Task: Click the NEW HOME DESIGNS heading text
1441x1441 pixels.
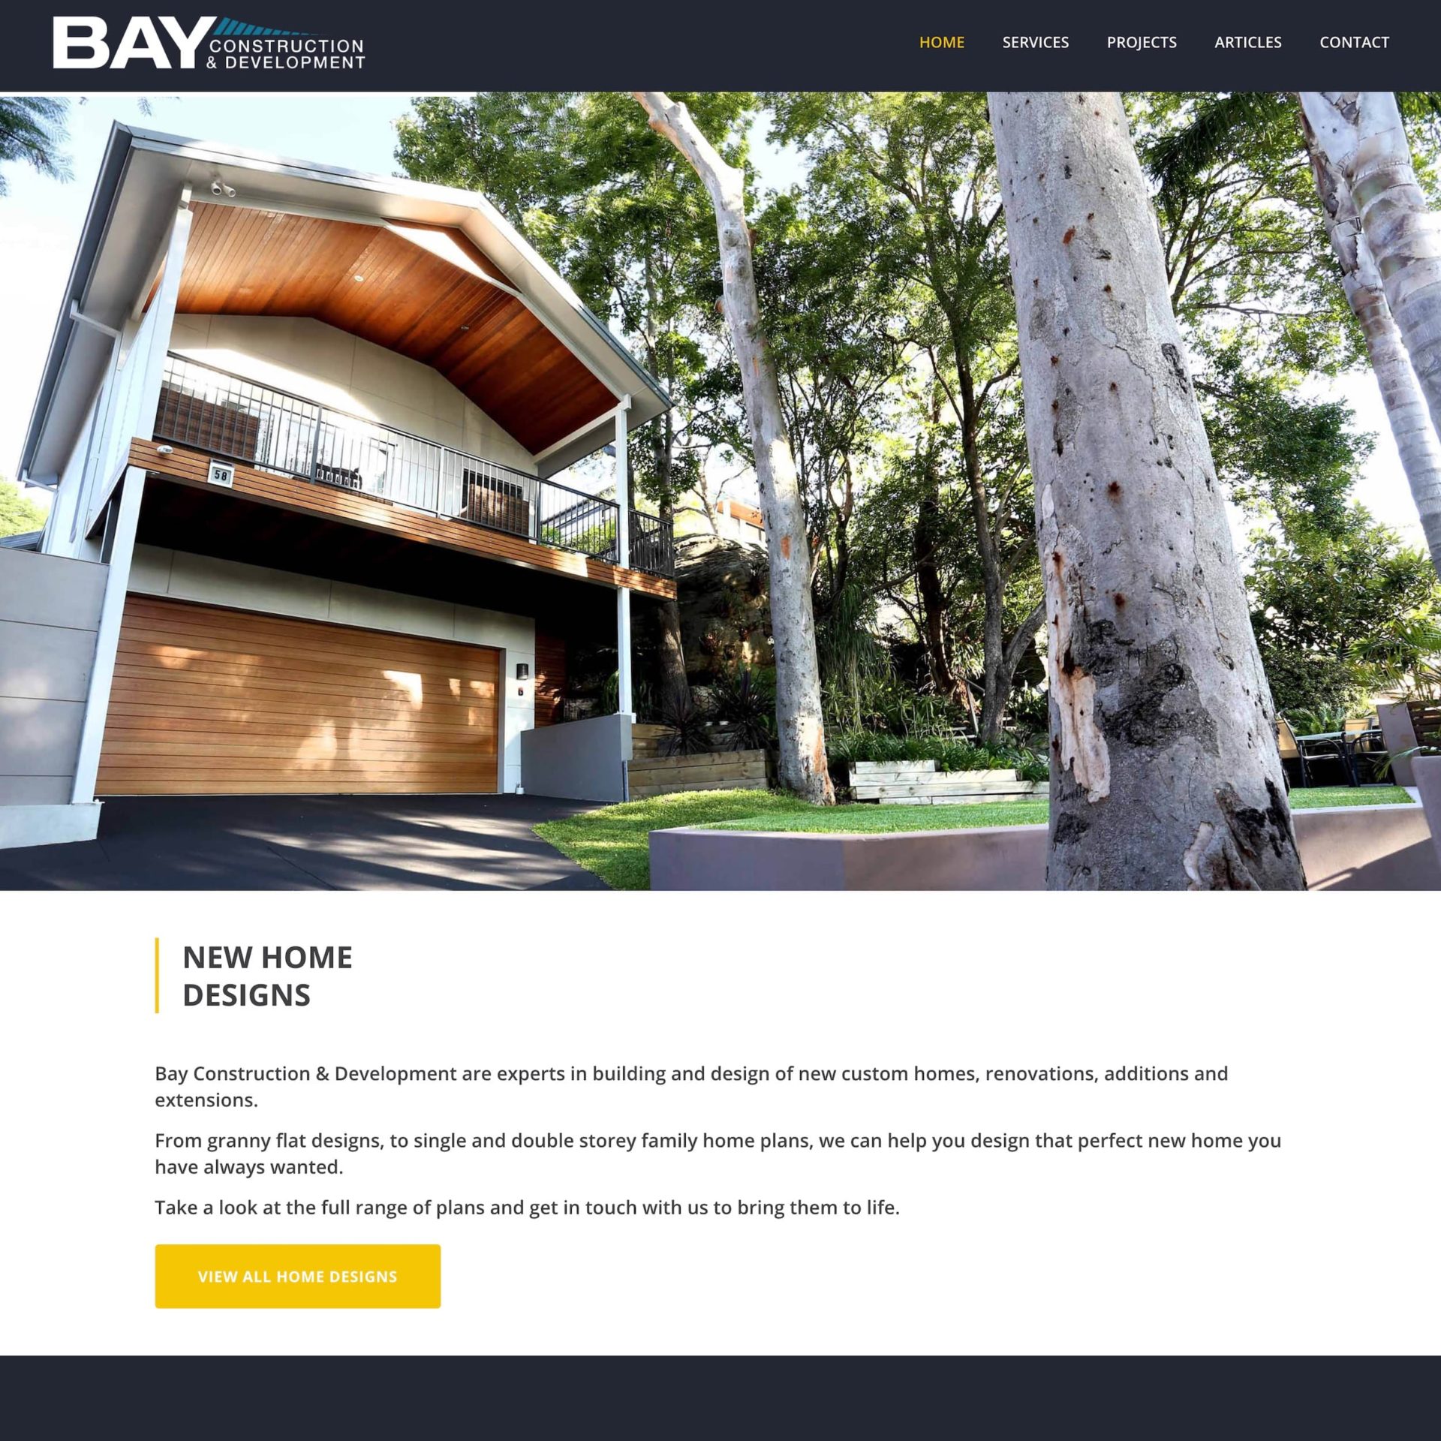Action: tap(268, 975)
